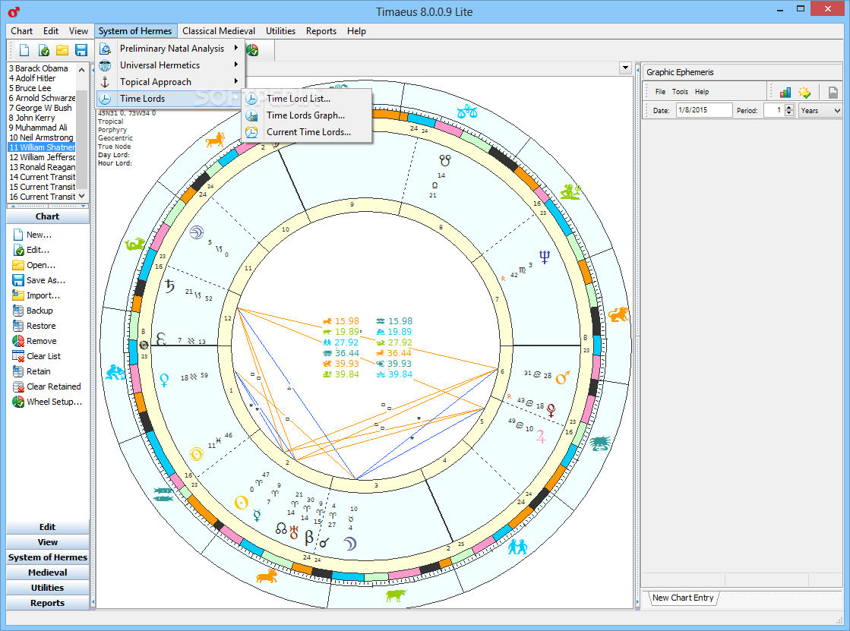
Task: Click chart list scrollbar down arrow
Action: point(82,196)
